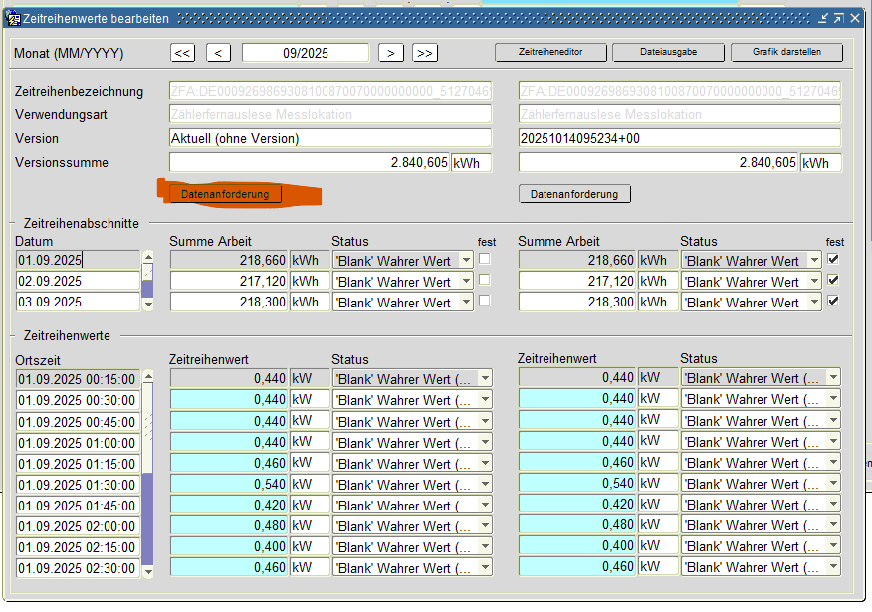Open right Status dropdown for 03.09.2025
The image size is (872, 612).
click(x=813, y=302)
